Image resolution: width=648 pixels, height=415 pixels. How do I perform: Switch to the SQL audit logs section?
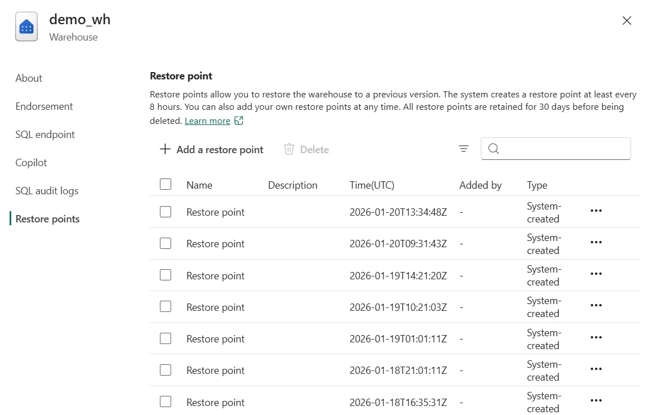(x=47, y=191)
